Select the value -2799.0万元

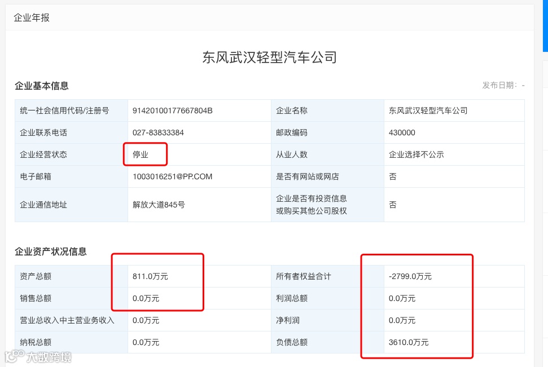tap(410, 277)
